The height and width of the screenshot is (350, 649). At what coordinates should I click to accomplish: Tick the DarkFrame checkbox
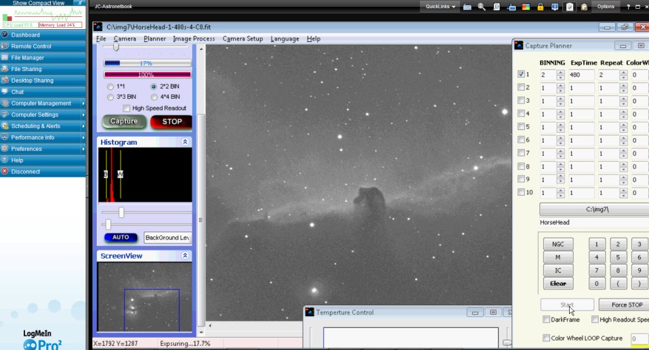click(547, 320)
